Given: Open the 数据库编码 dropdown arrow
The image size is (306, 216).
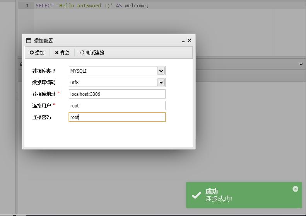Looking at the screenshot, I should point(161,82).
